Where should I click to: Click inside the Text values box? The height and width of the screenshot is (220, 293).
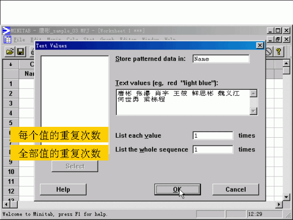(x=183, y=102)
